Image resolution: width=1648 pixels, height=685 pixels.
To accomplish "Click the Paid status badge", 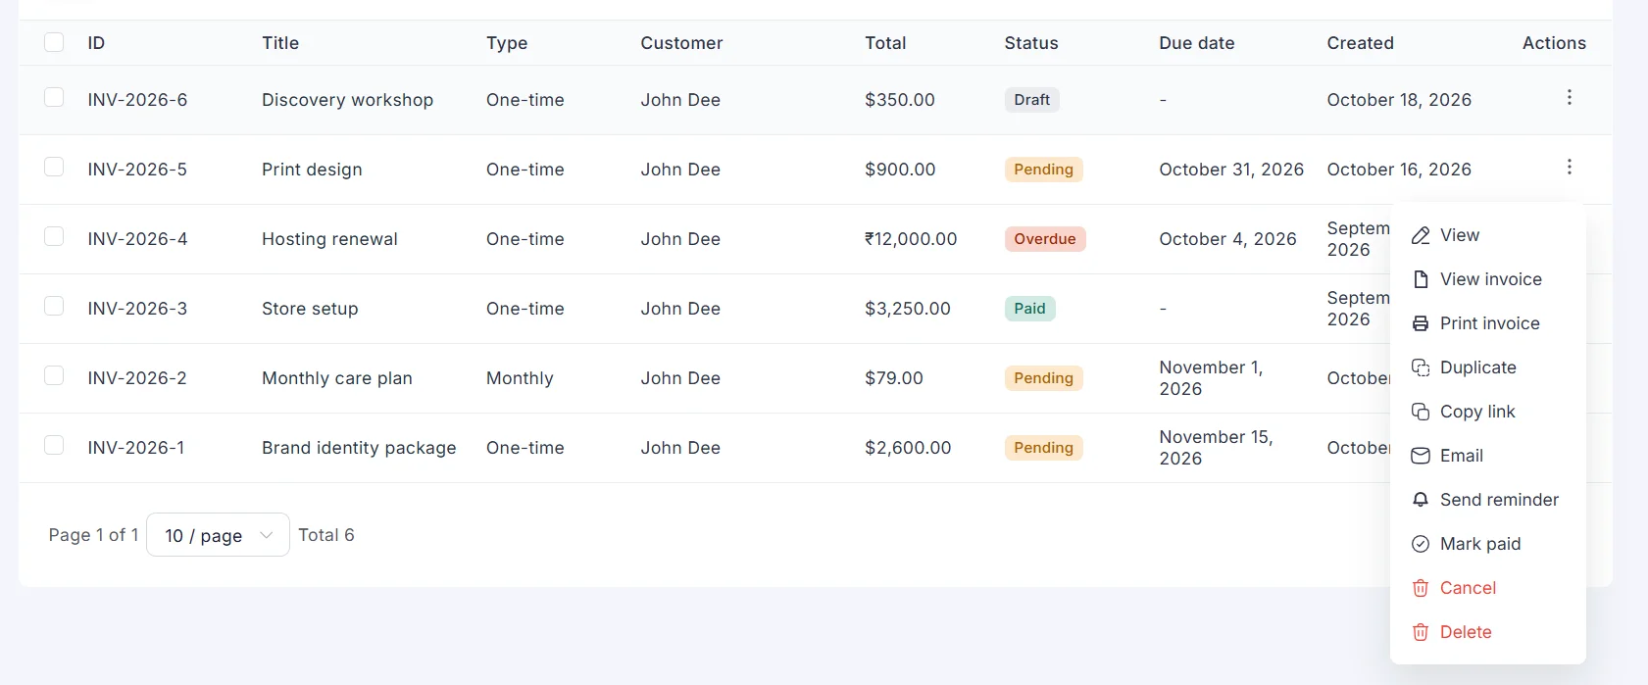I will point(1029,309).
